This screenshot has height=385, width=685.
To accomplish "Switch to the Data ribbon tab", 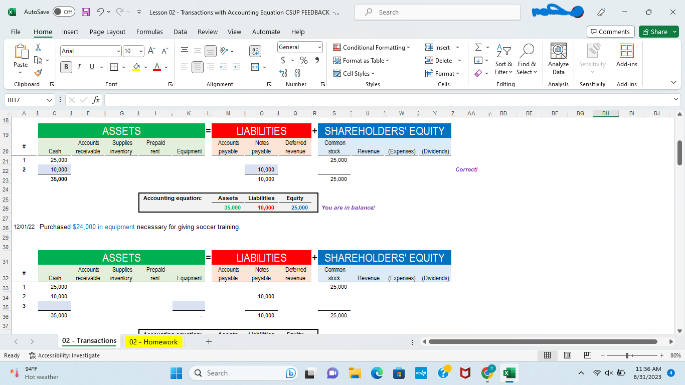I will click(x=180, y=32).
